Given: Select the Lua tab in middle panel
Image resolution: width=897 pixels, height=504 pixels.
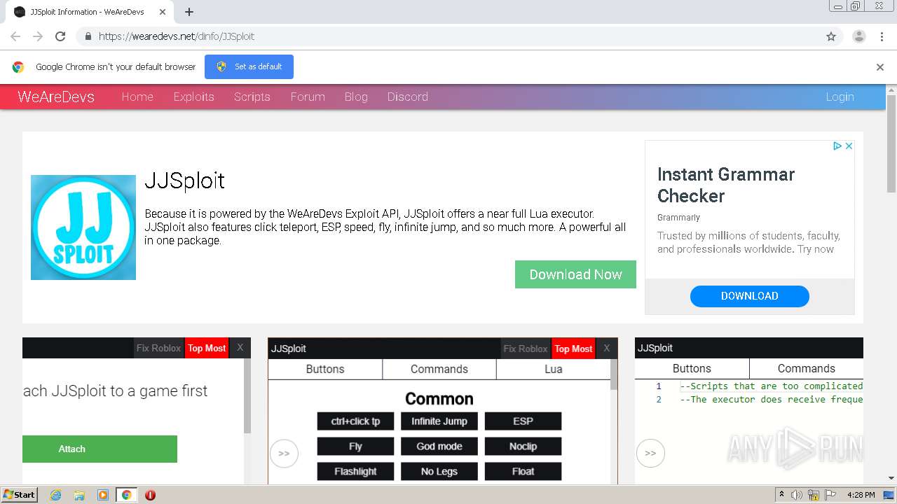Looking at the screenshot, I should point(554,369).
